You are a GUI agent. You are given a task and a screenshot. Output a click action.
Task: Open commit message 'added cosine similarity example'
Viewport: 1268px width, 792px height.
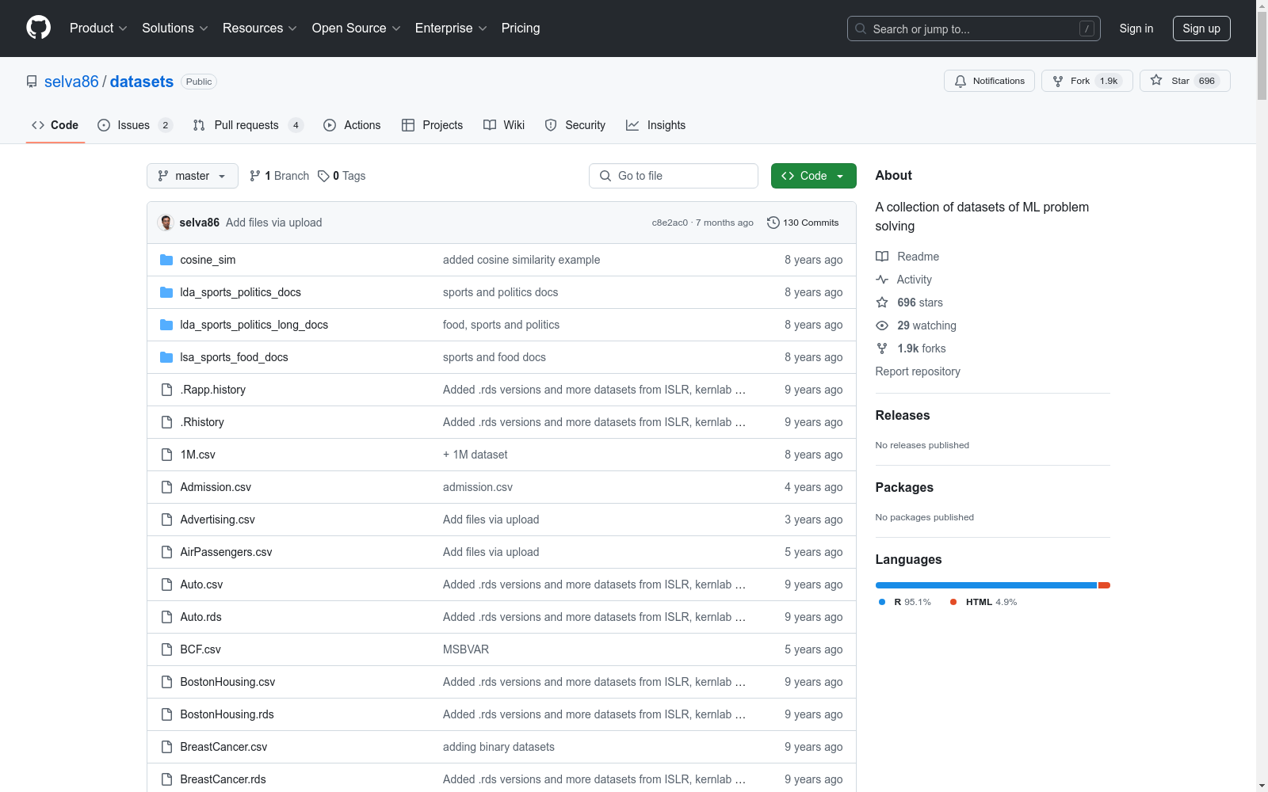(x=521, y=260)
